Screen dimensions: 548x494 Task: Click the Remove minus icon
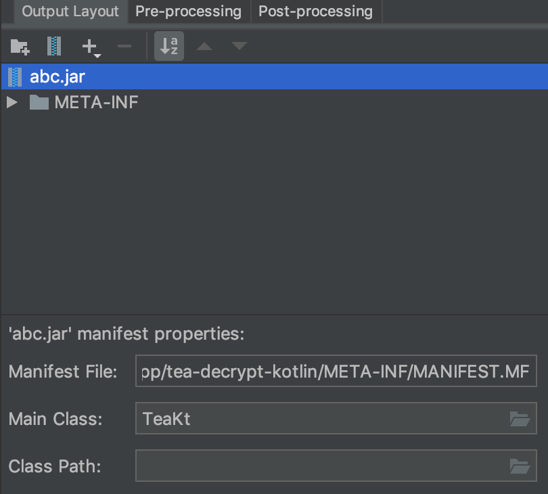coord(124,47)
